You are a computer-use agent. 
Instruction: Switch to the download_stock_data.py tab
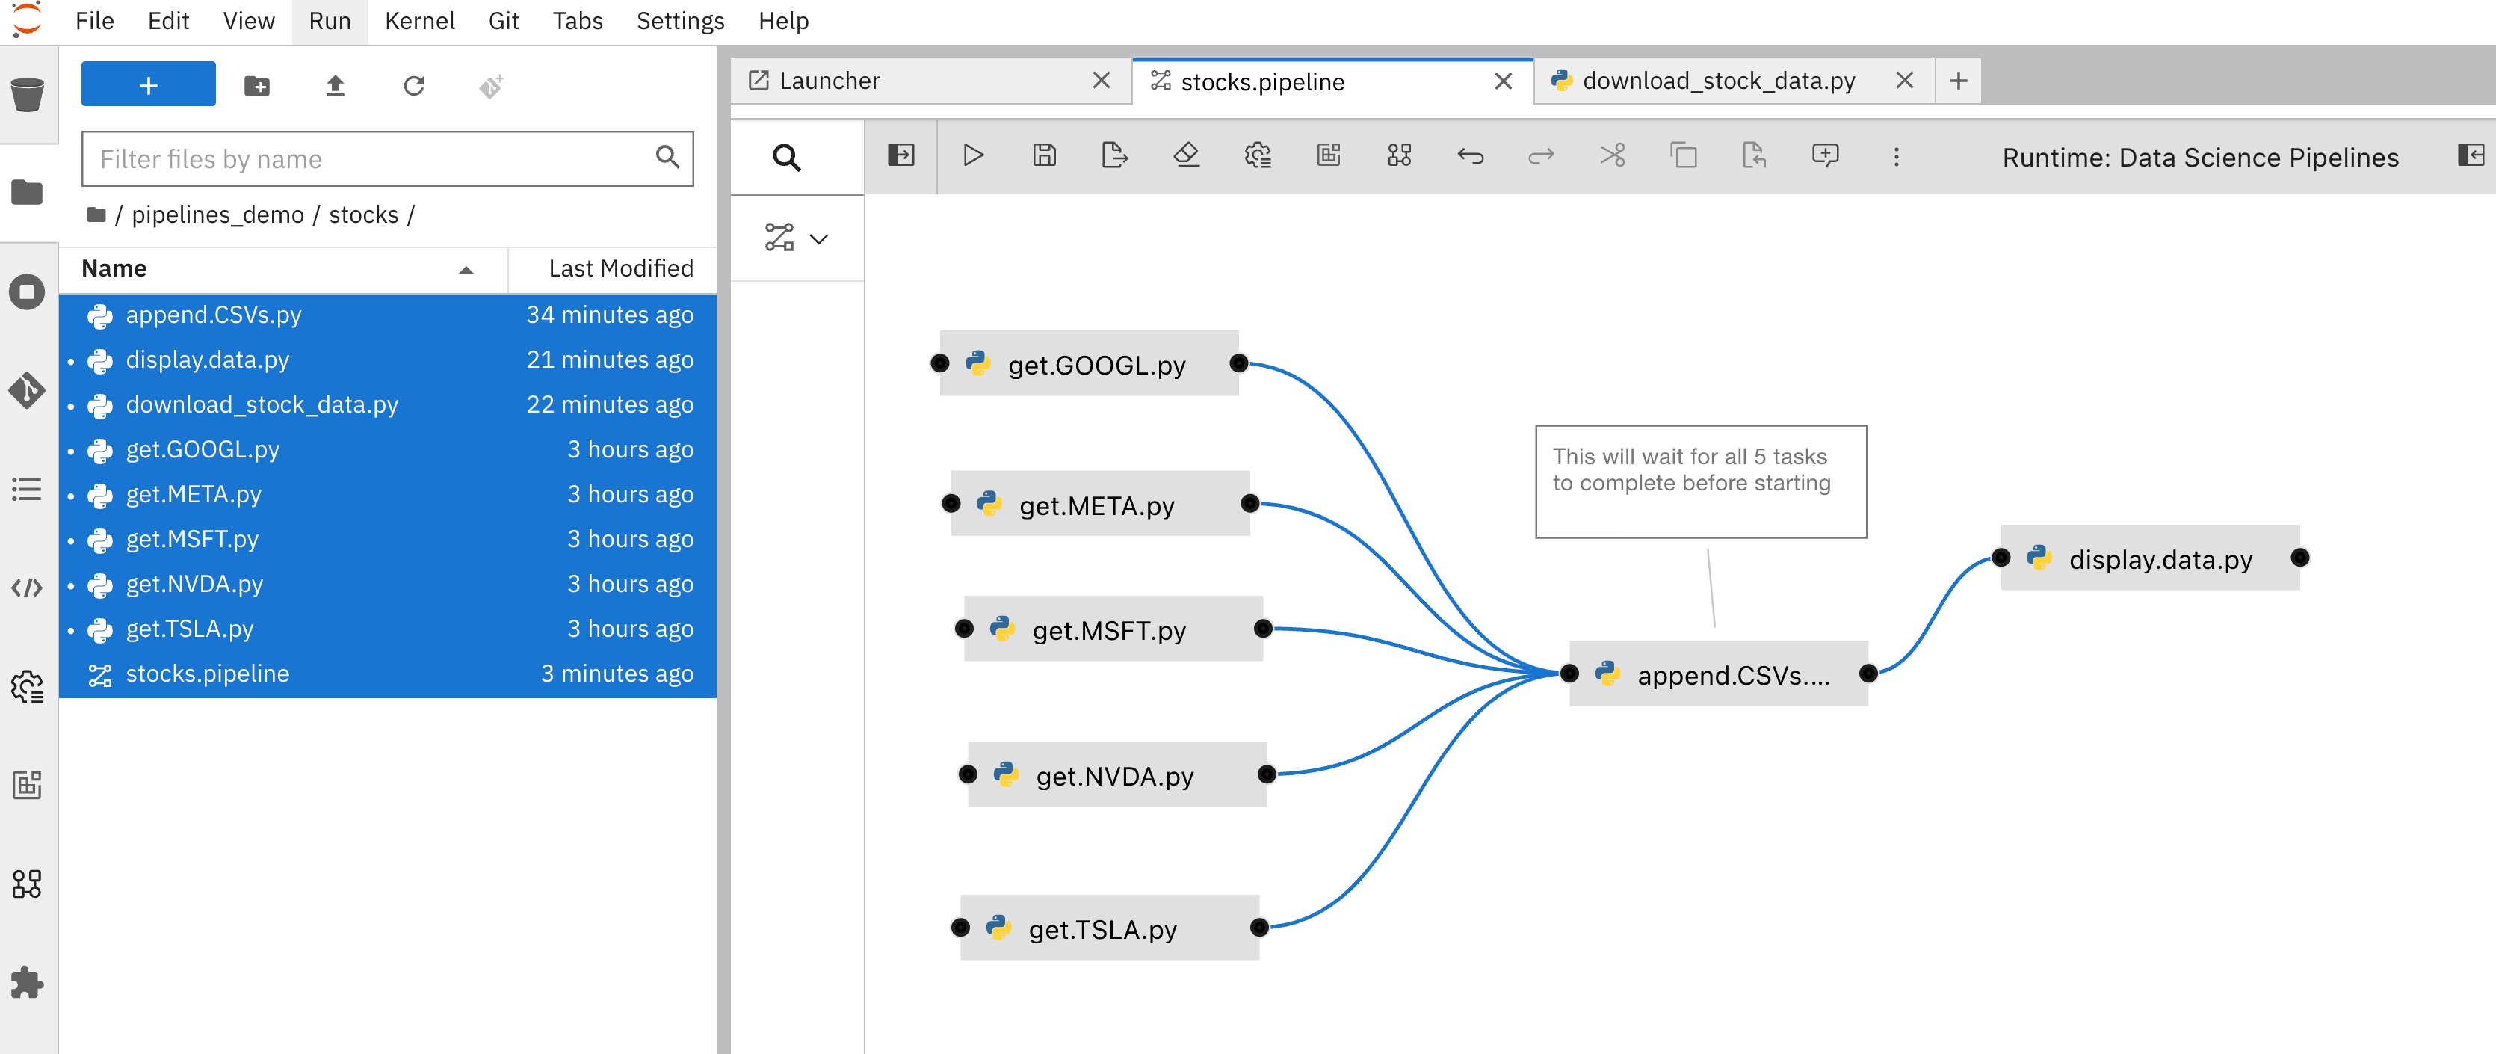(1717, 81)
